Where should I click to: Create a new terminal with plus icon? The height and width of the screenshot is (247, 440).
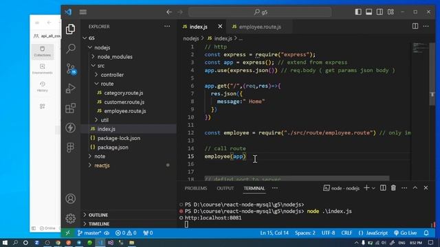click(366, 188)
